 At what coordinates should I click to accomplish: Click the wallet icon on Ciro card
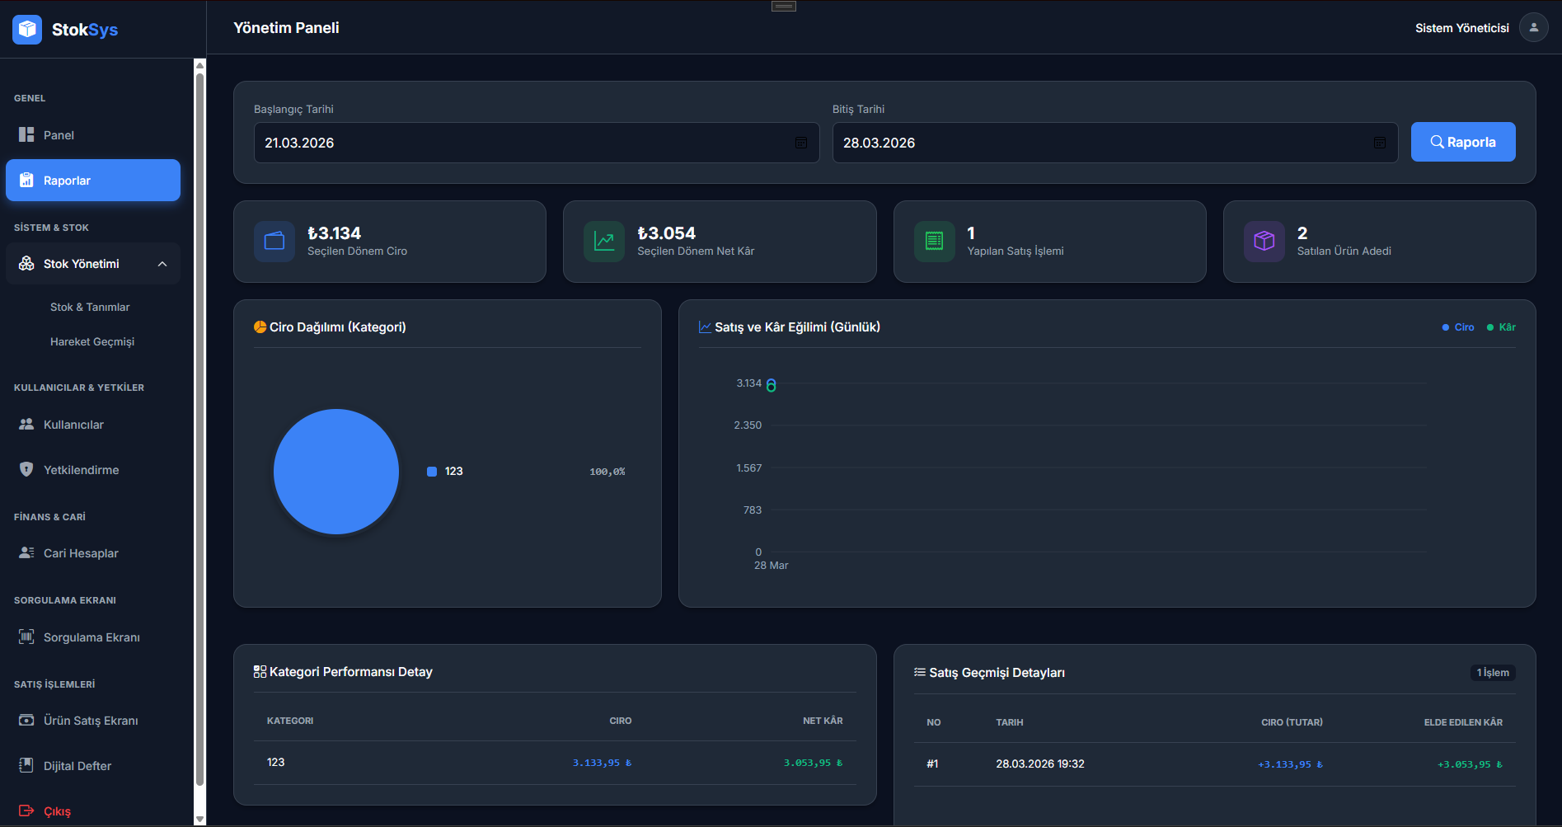pos(274,242)
